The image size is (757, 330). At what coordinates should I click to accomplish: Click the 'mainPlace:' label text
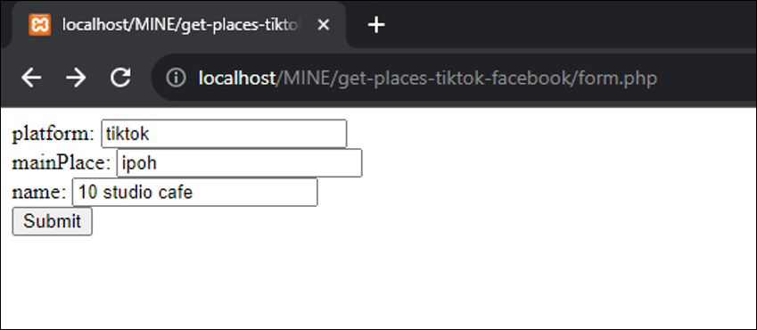(x=62, y=163)
